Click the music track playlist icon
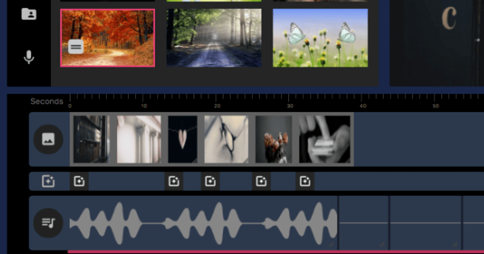 tap(48, 223)
